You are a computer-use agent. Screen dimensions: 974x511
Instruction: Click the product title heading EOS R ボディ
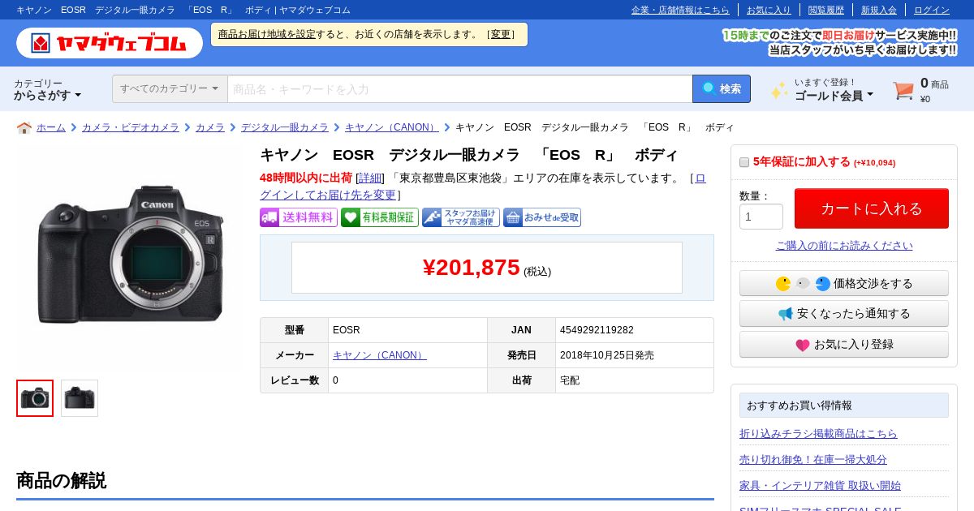[468, 155]
